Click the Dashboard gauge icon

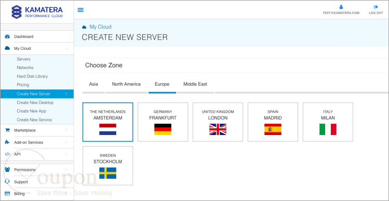7,36
